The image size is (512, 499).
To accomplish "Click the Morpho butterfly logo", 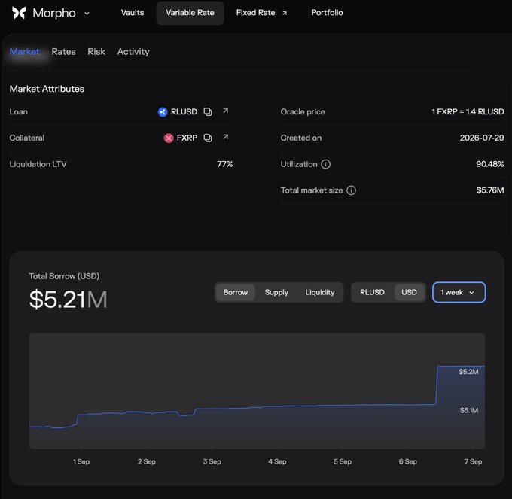I will pyautogui.click(x=19, y=13).
